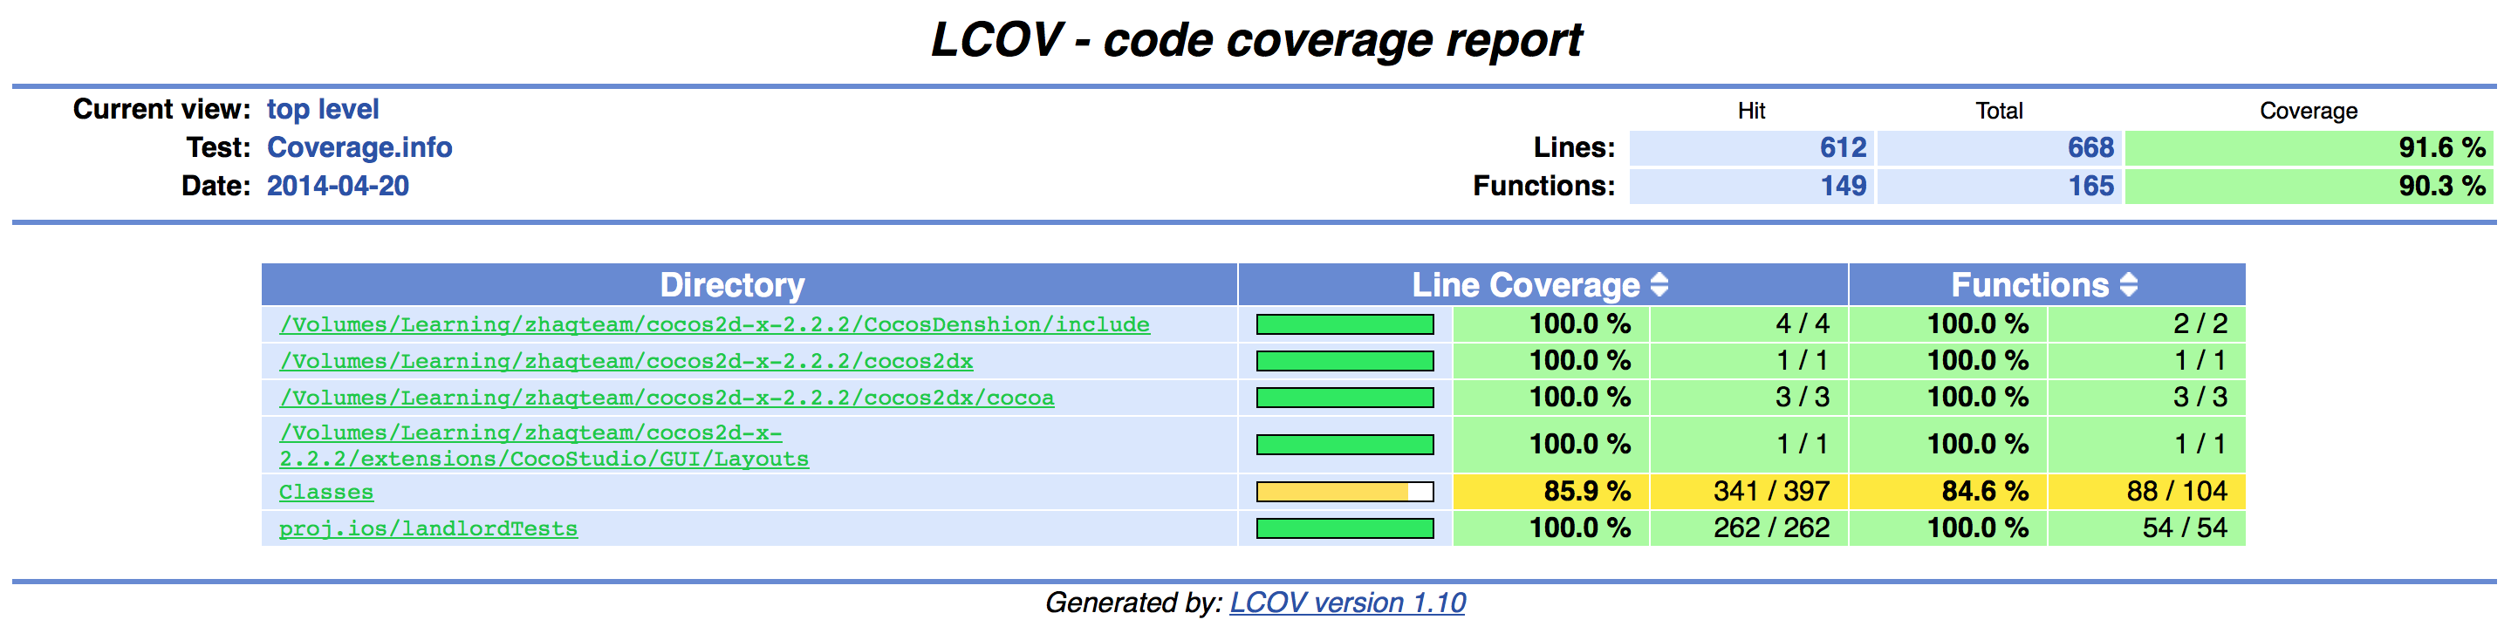
Task: Click the Directory column header
Action: pyautogui.click(x=749, y=284)
